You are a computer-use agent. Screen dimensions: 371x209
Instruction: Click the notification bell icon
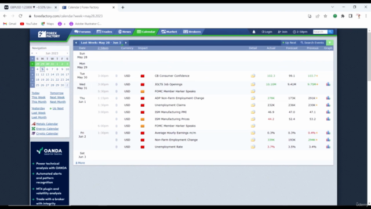point(254,32)
